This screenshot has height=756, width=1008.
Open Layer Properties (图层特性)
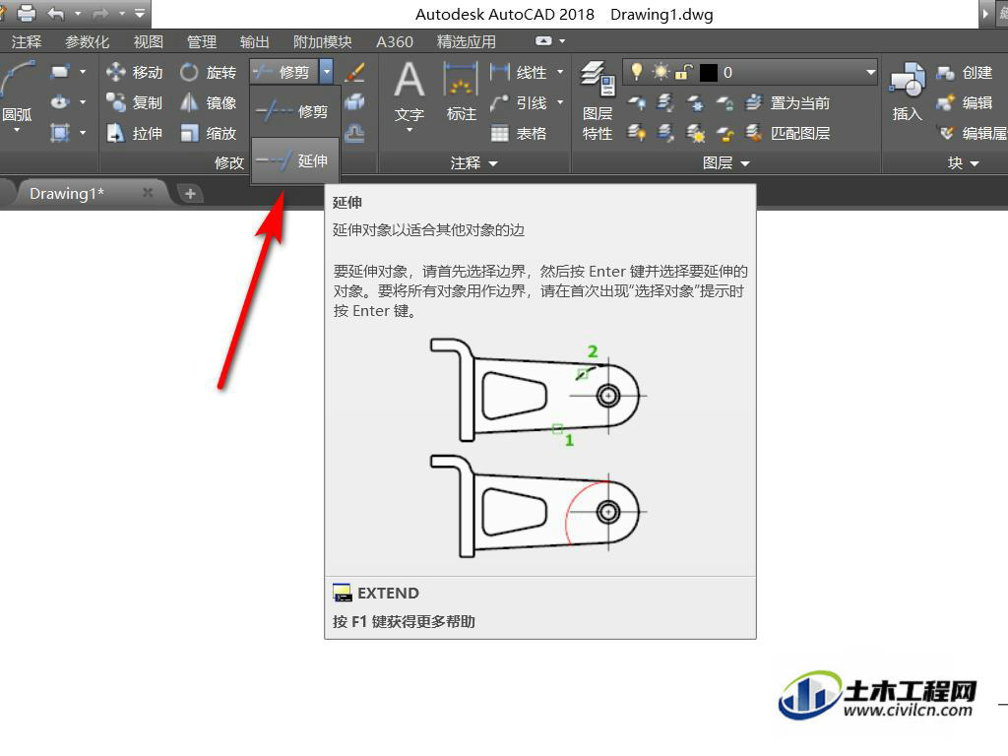(x=598, y=101)
